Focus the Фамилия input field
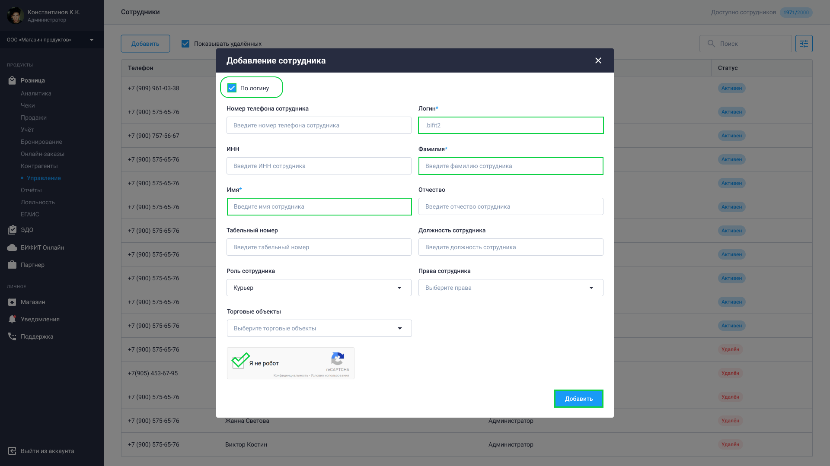This screenshot has height=466, width=830. (511, 166)
